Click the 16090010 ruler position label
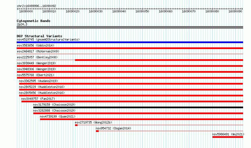This screenshot has width=251, height=148. (49, 11)
